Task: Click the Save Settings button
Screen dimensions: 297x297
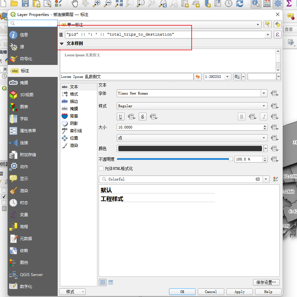Action: (266, 282)
